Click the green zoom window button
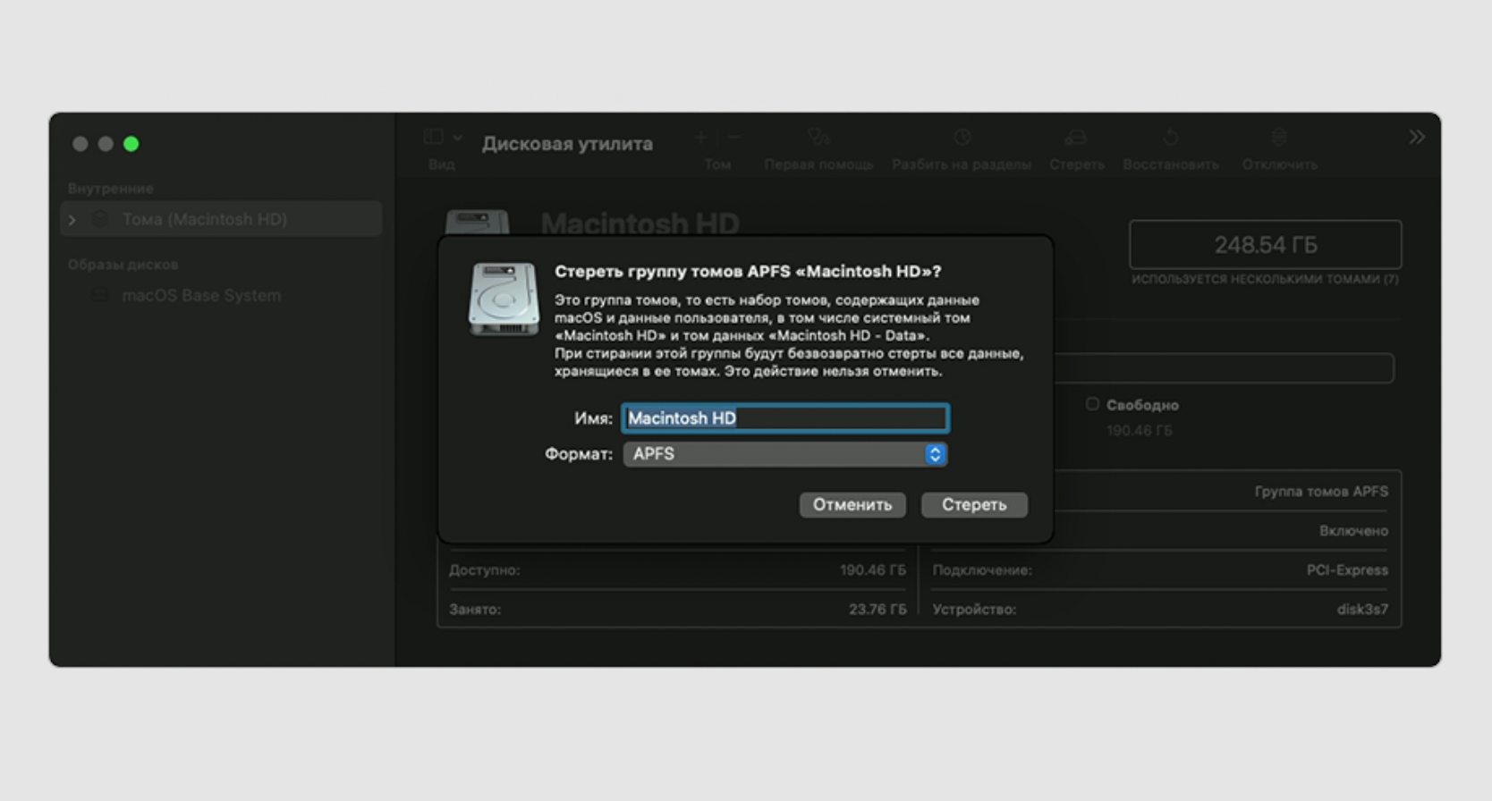 131,144
